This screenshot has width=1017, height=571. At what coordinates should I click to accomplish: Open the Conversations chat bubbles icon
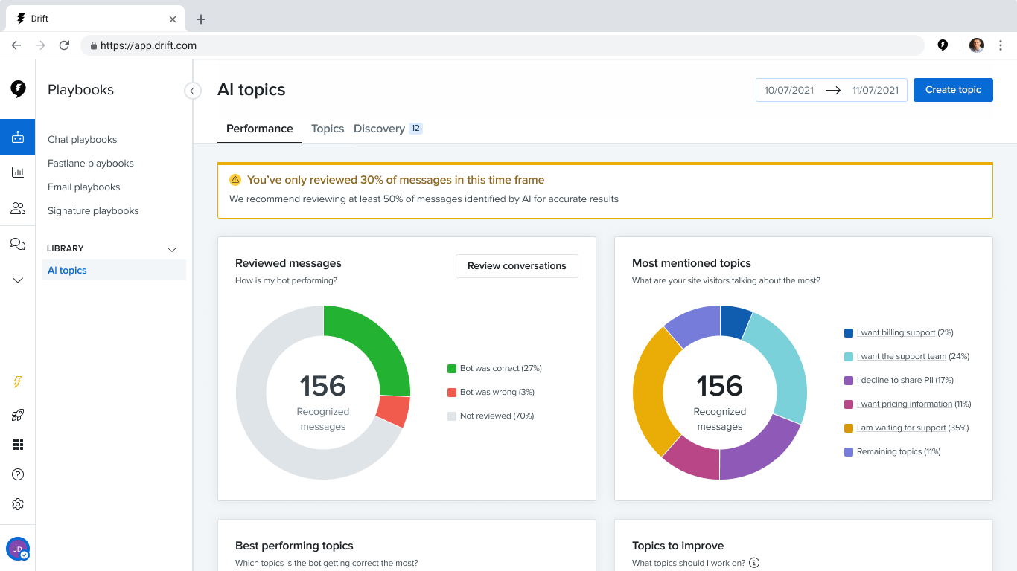(18, 244)
